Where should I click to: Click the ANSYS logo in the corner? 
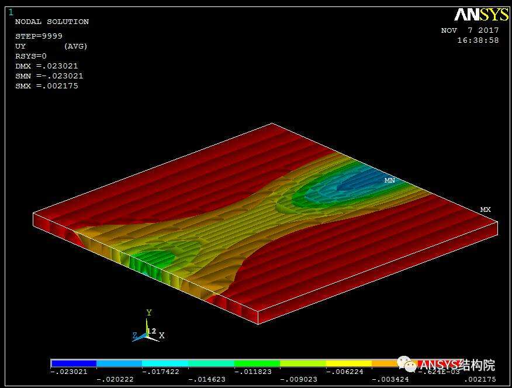tap(481, 14)
